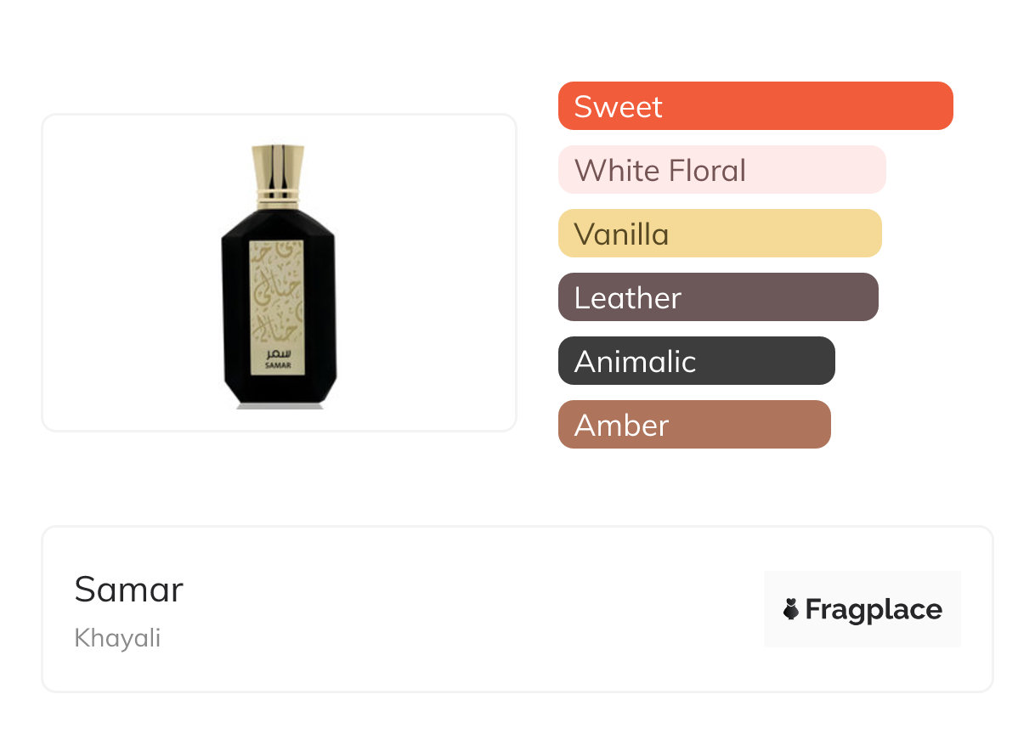The image size is (1035, 734).
Task: Open the Samar perfume title
Action: 129,589
